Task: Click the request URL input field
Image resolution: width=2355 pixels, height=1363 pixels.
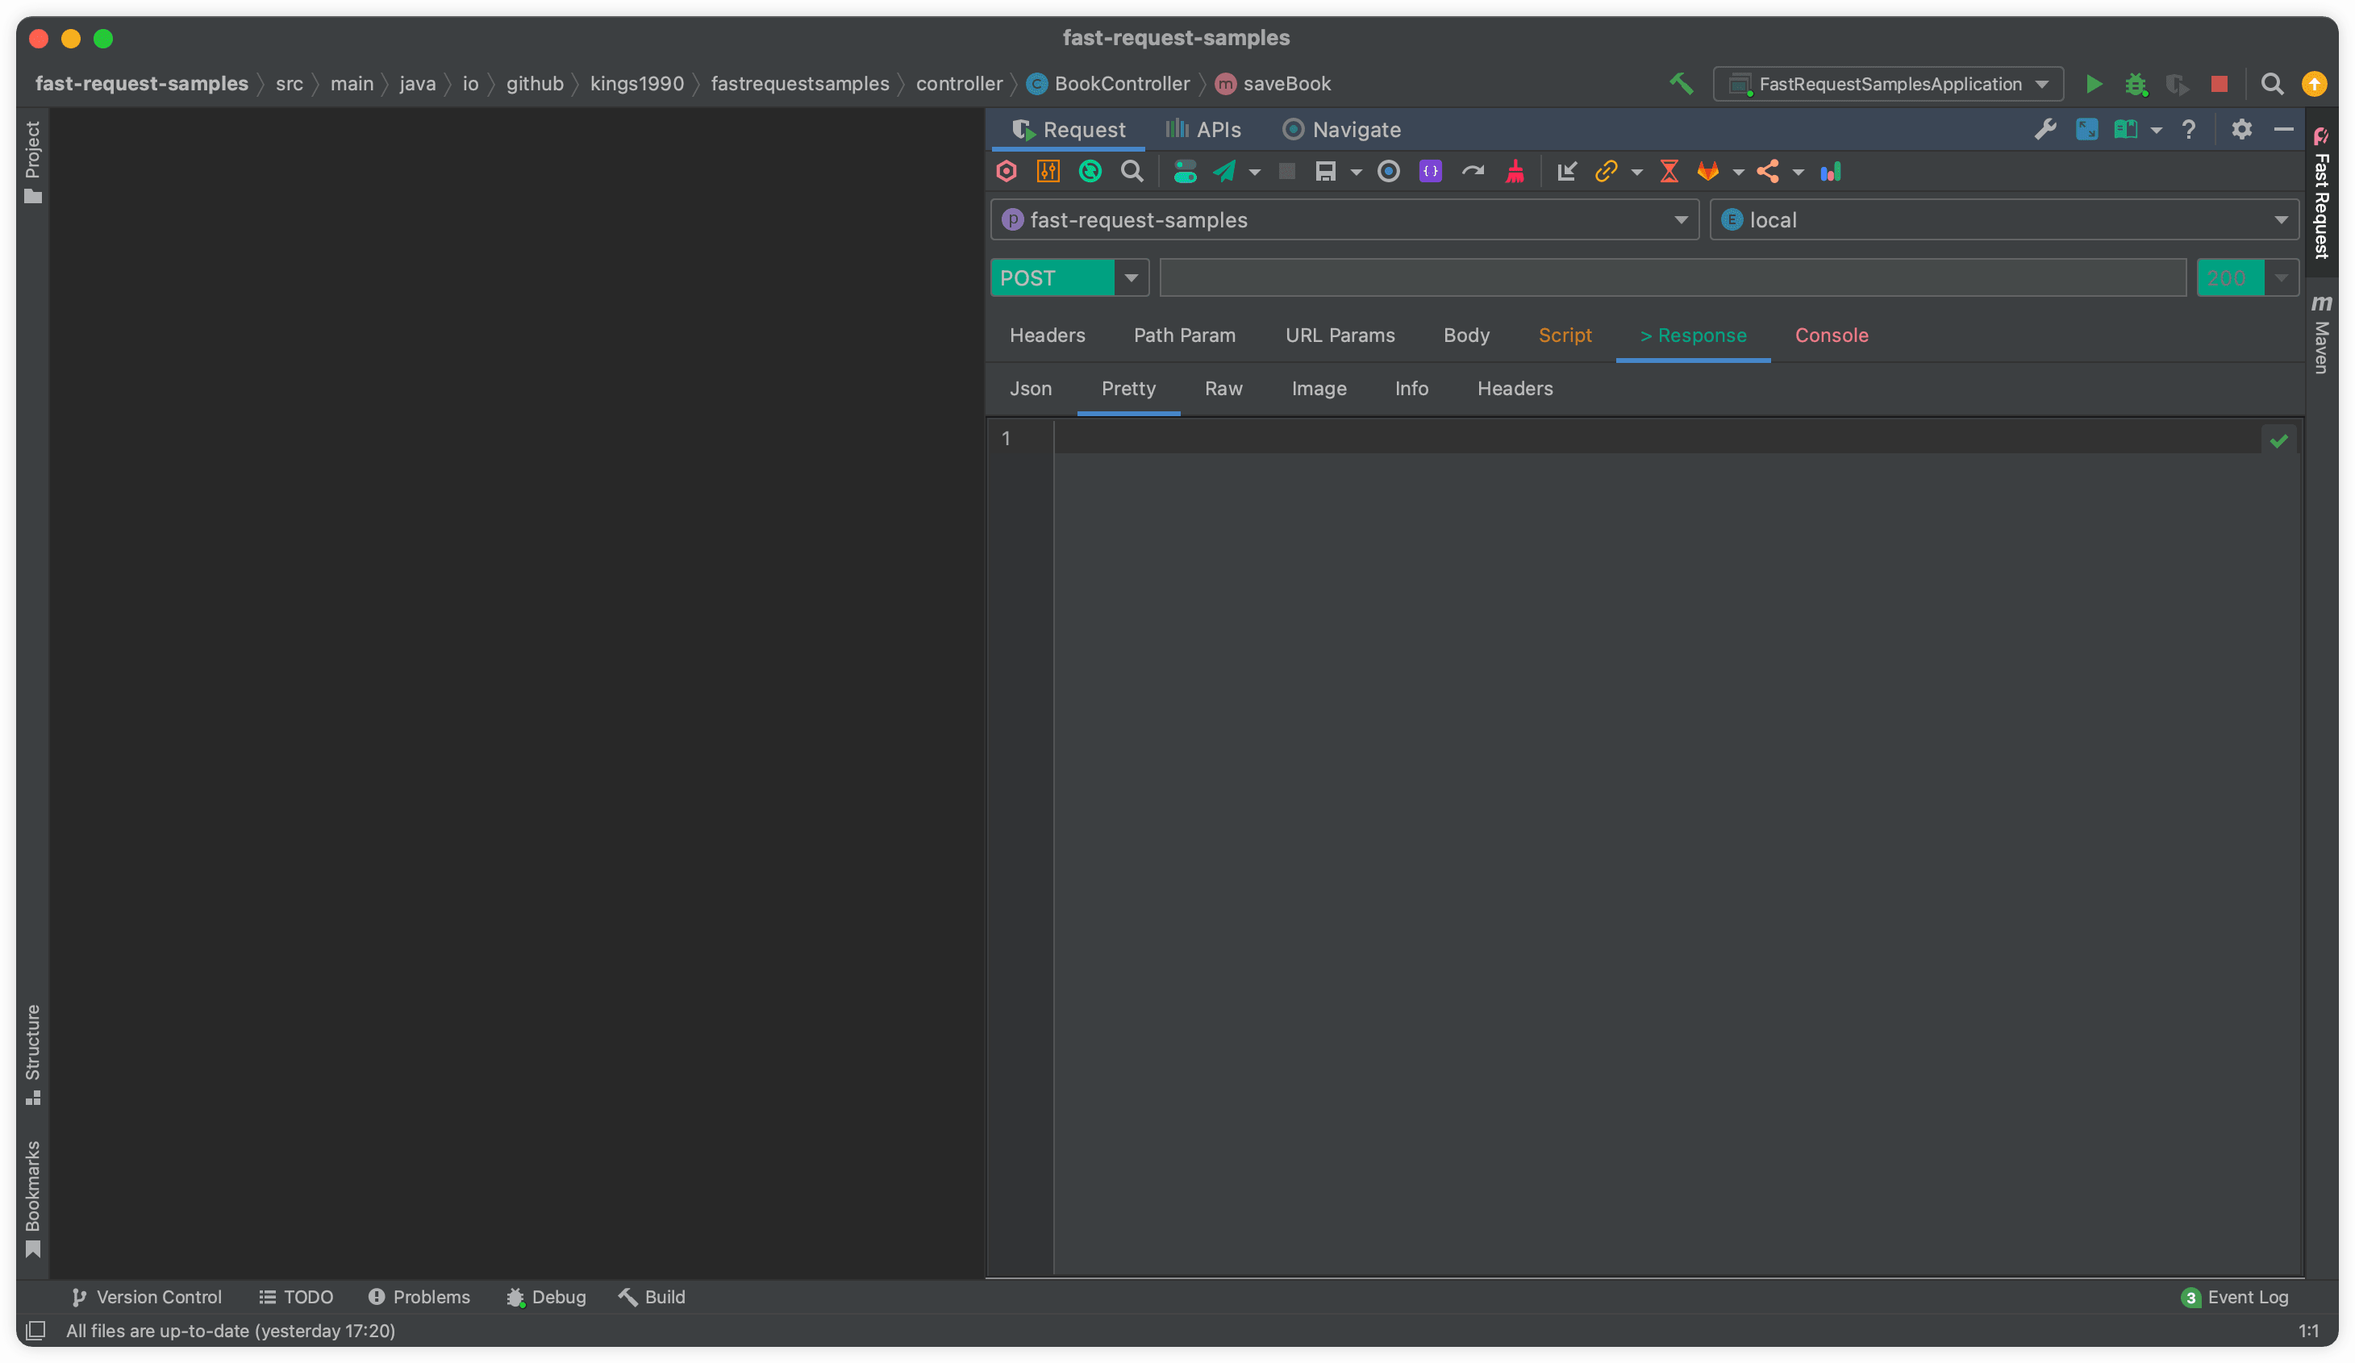Action: [x=1671, y=277]
